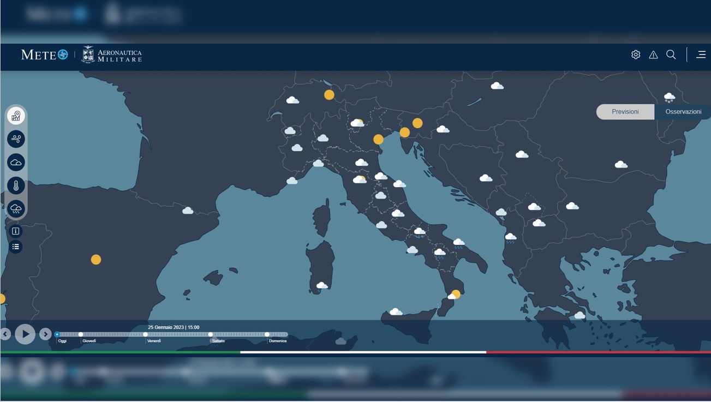This screenshot has height=402, width=711.
Task: Click the search magnifier icon
Action: 671,55
